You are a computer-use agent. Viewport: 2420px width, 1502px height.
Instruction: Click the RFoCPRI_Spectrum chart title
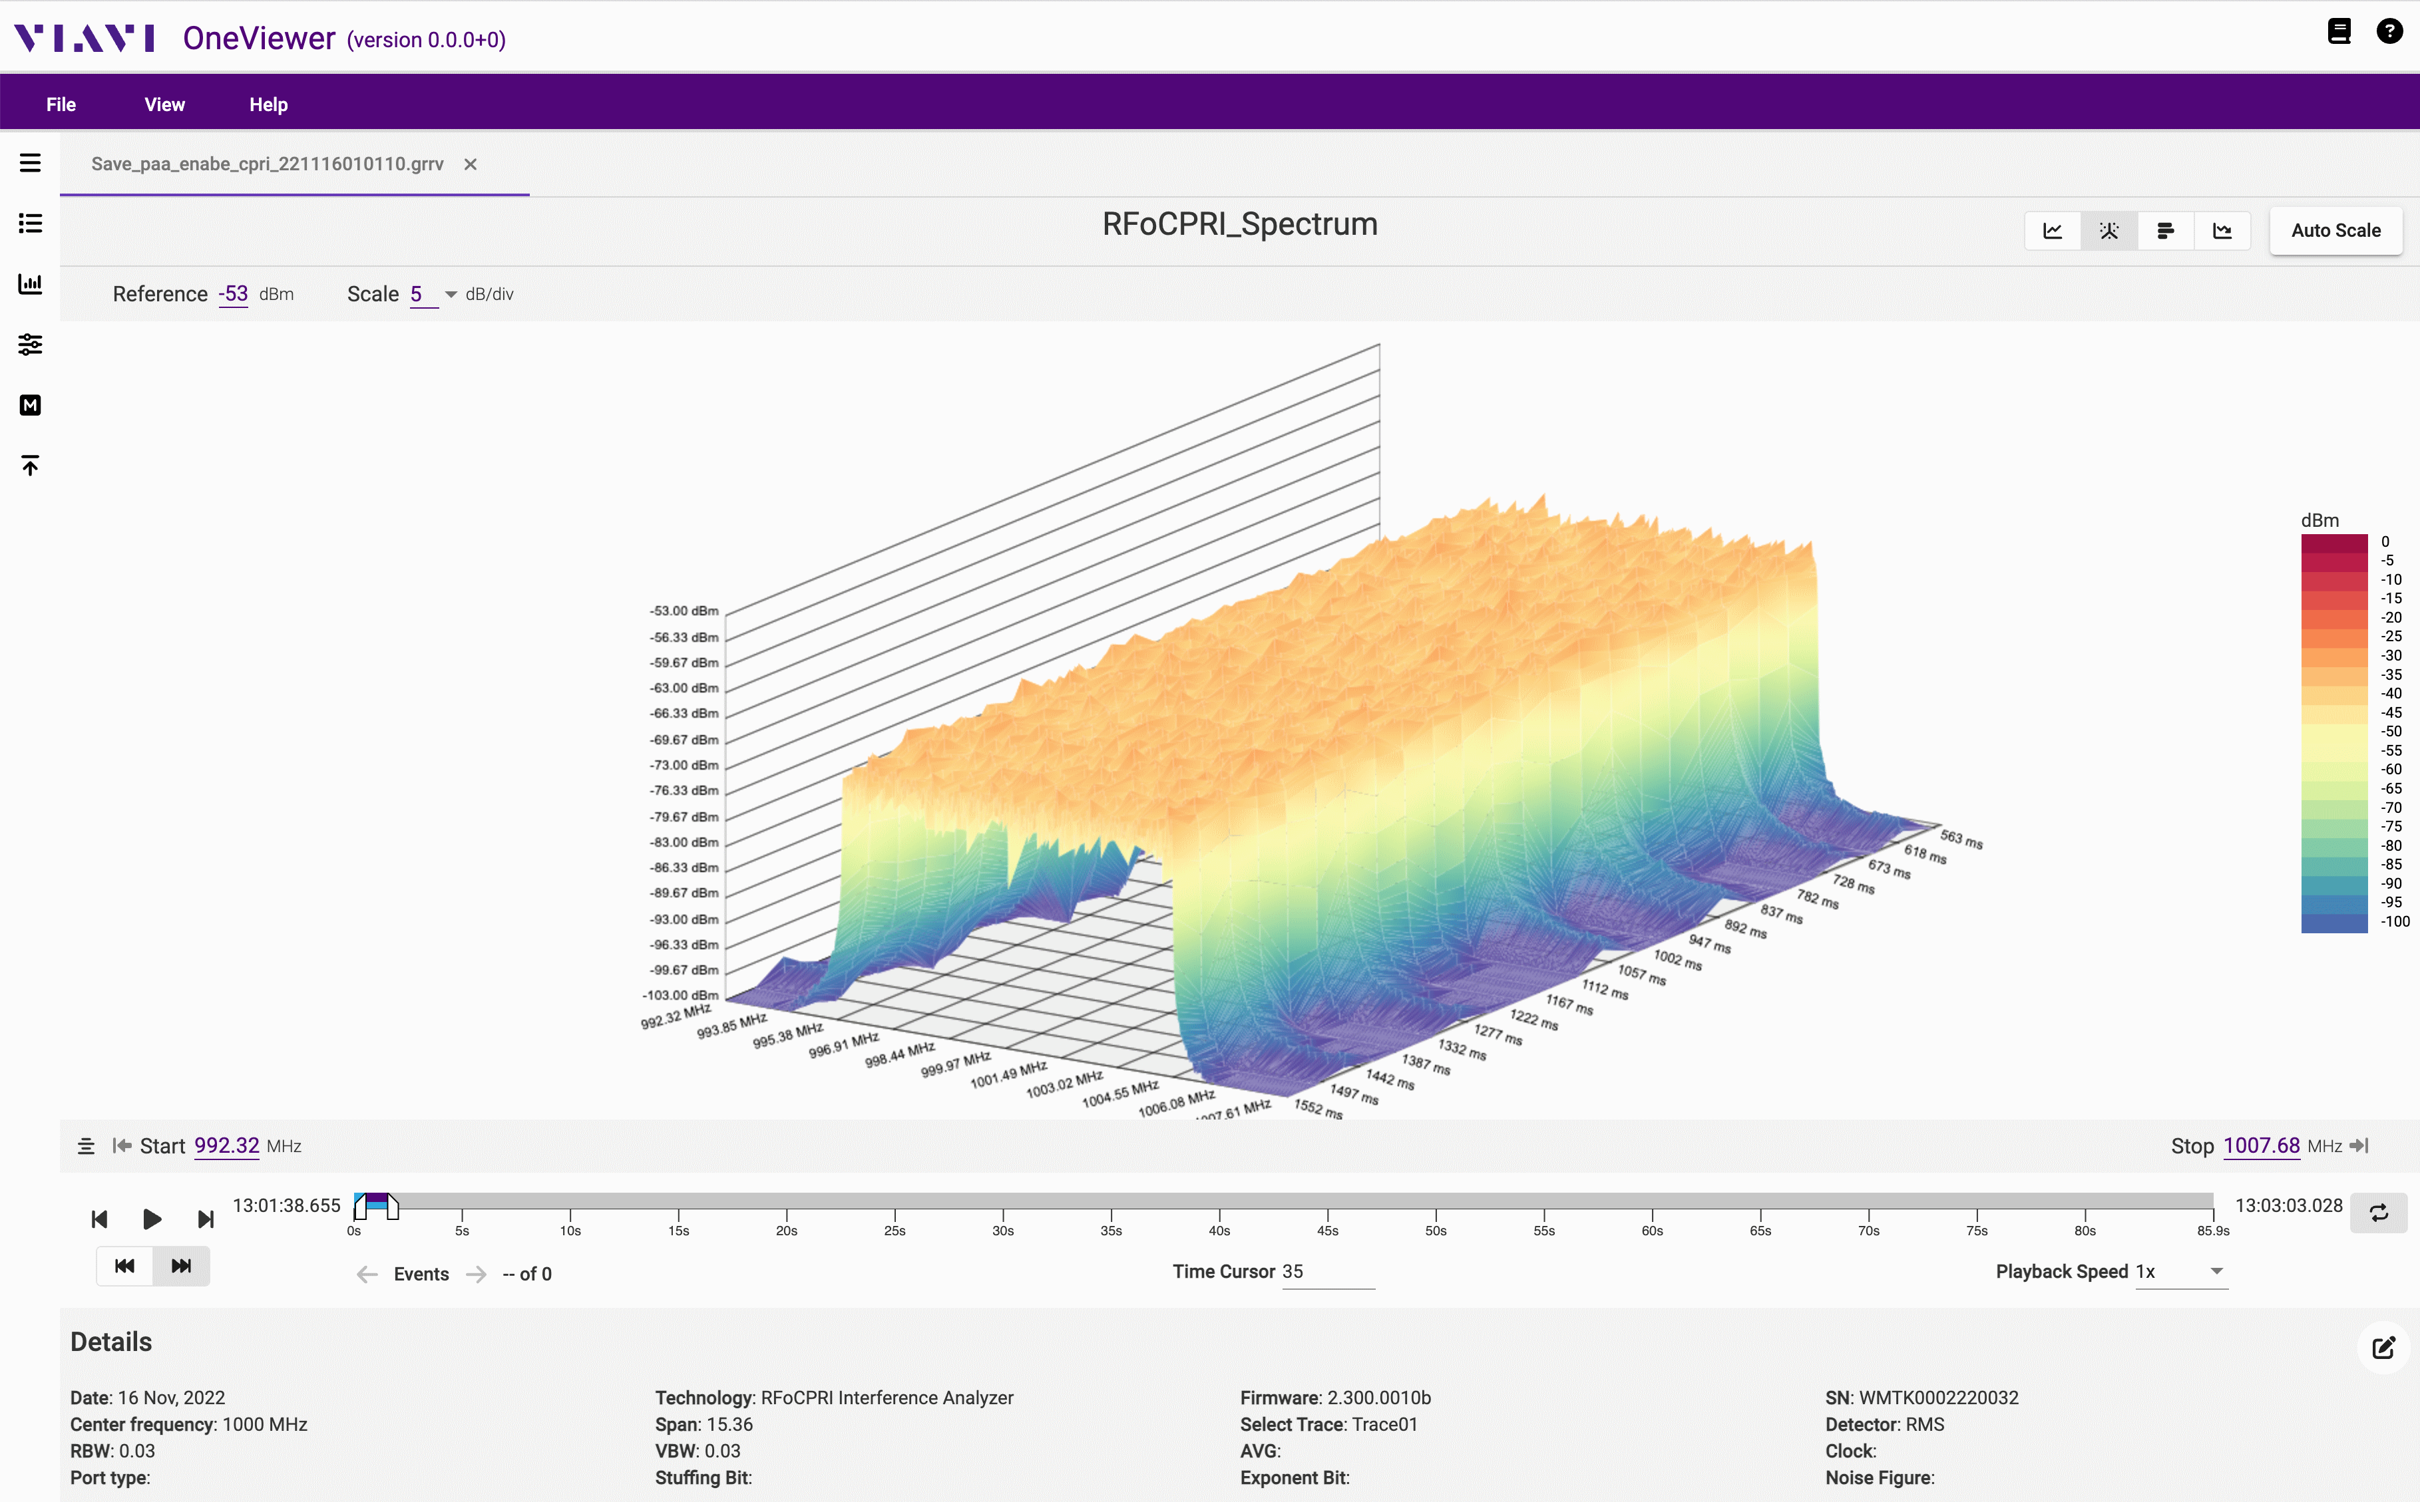(x=1239, y=225)
